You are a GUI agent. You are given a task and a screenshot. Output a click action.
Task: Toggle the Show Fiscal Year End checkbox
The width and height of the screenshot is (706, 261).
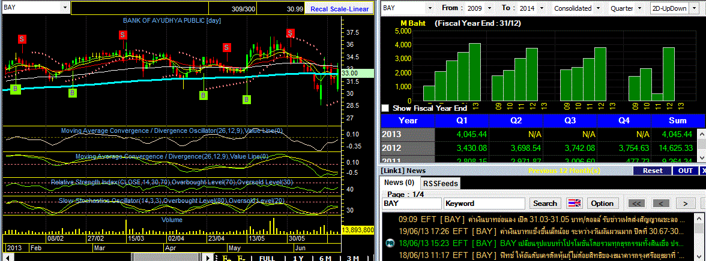385,108
